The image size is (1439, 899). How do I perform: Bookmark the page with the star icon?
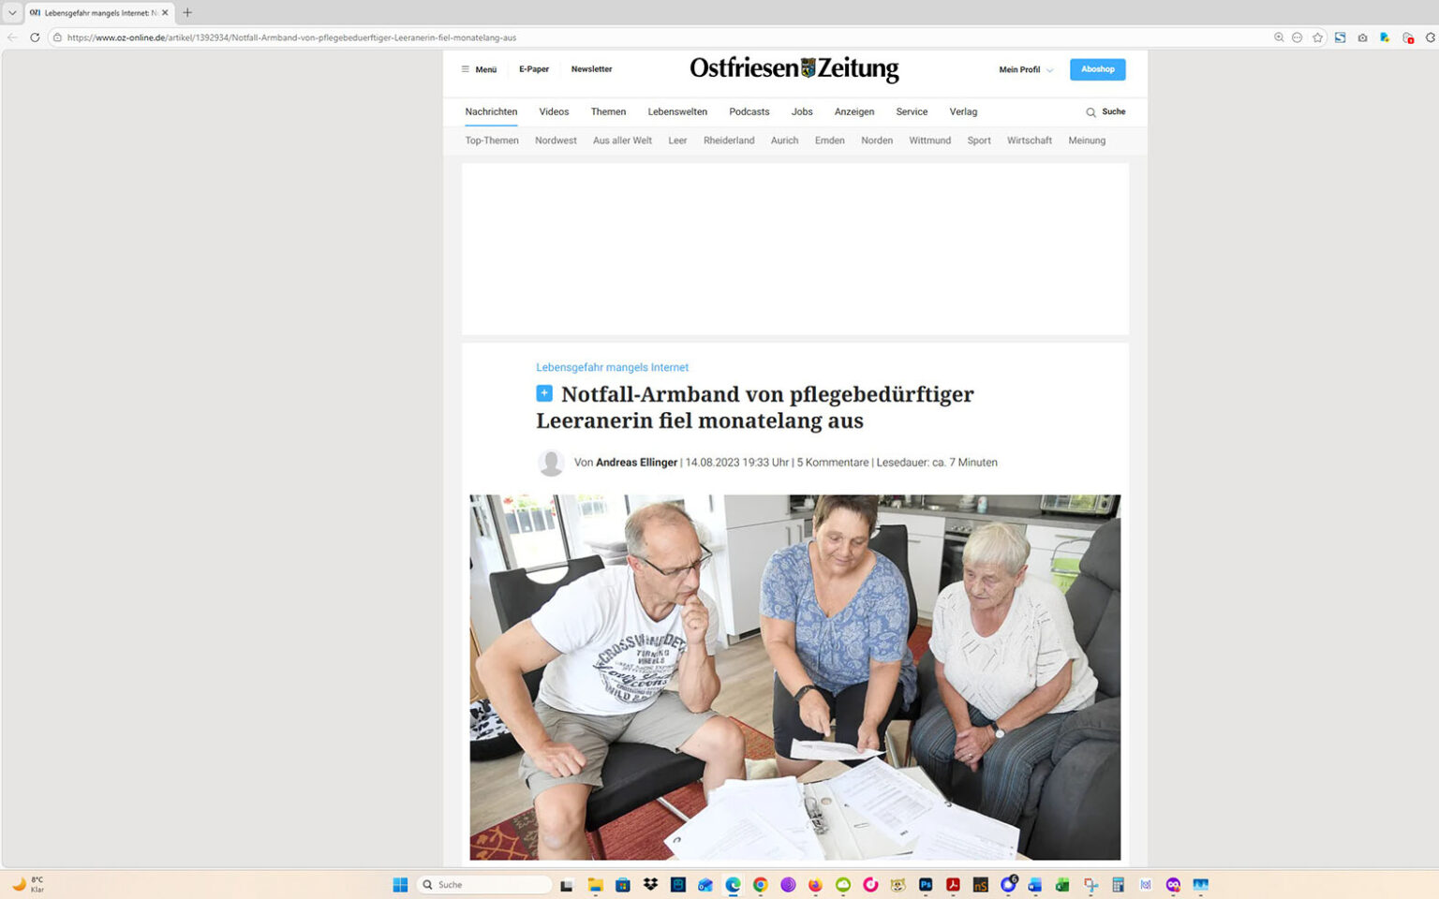[x=1317, y=37]
